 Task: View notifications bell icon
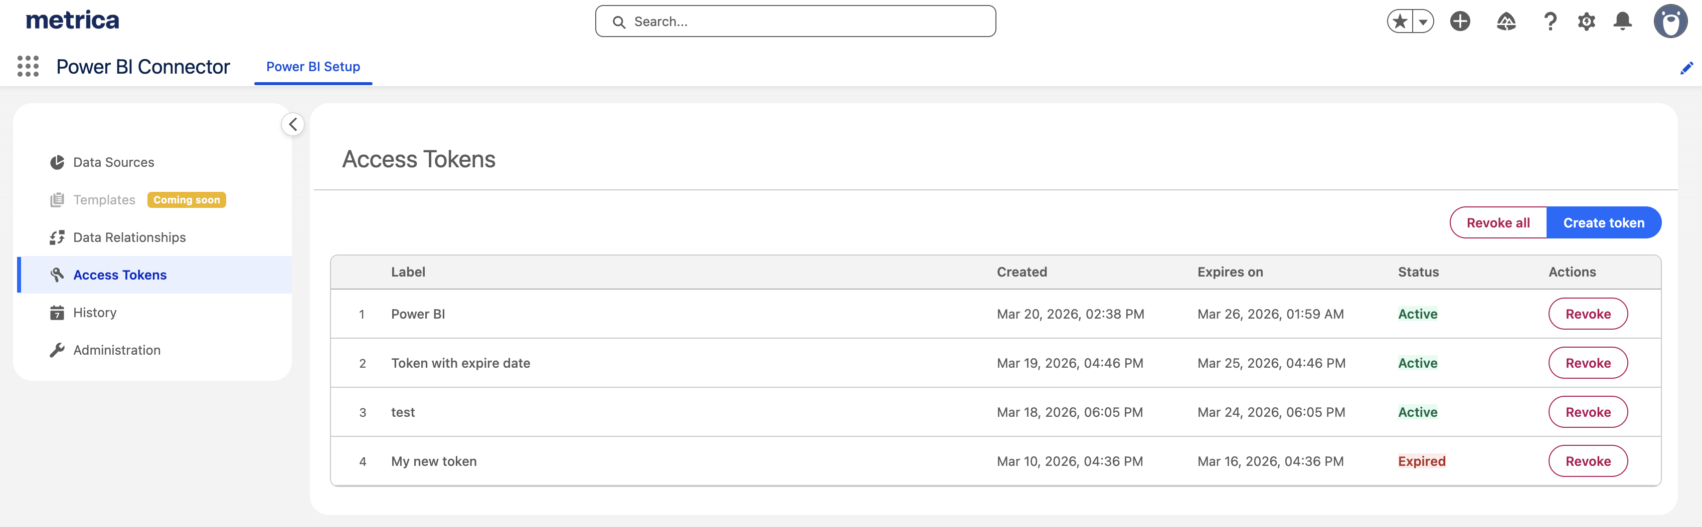[1622, 22]
